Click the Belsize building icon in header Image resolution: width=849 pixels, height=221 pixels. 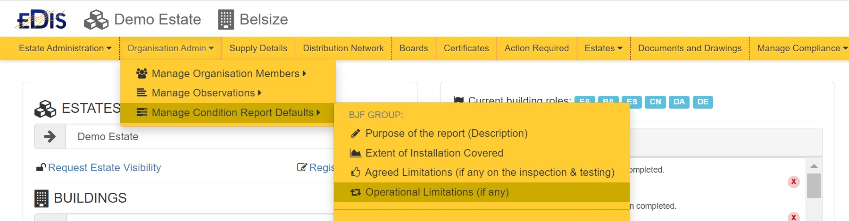click(225, 20)
